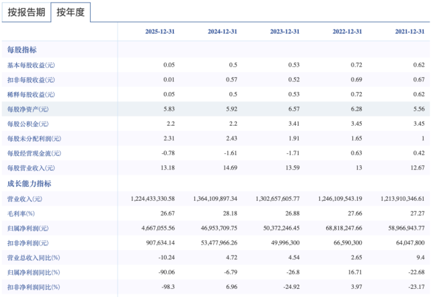Open the 每股经营现金流(元) row label
This screenshot has width=437, height=297.
[34, 153]
